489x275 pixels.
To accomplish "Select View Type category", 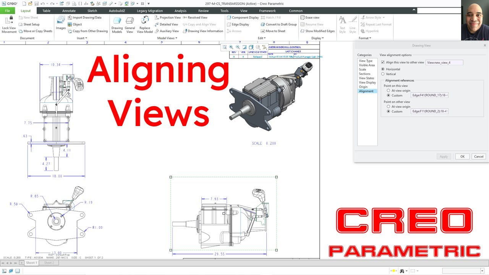I will [366, 61].
